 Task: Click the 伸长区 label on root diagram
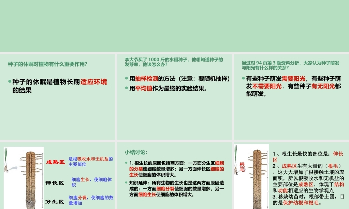click(55, 183)
